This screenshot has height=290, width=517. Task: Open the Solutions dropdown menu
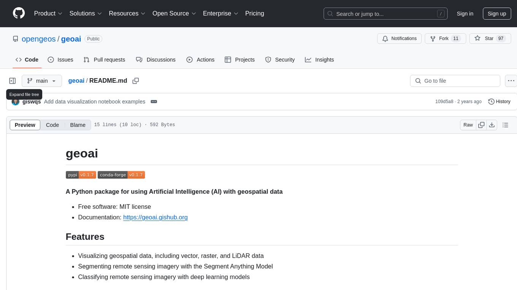click(86, 13)
